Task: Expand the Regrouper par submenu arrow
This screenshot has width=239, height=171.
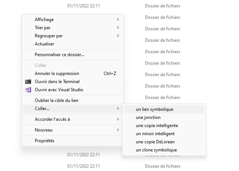Action: 118,36
